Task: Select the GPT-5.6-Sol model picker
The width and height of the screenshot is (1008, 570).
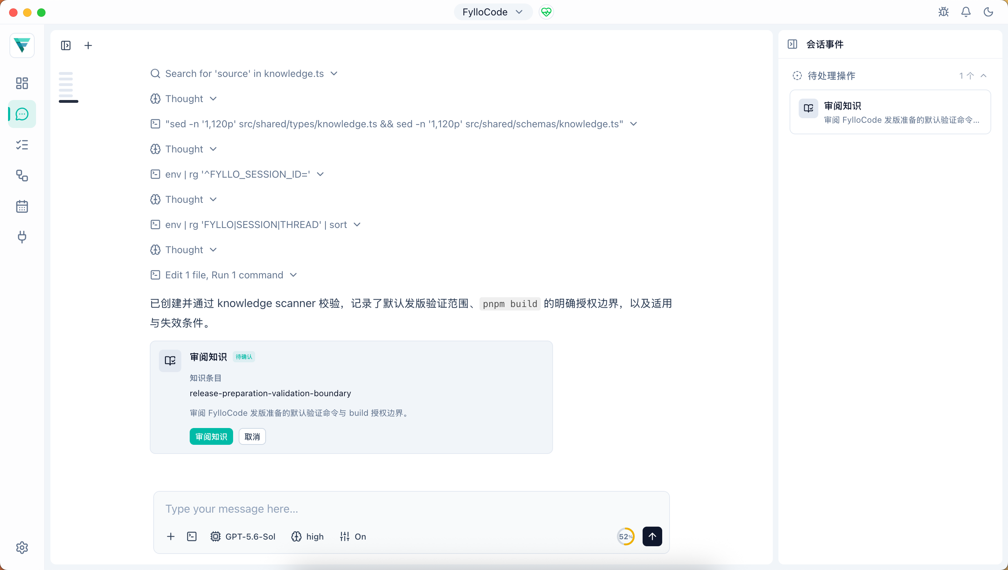Action: coord(243,536)
